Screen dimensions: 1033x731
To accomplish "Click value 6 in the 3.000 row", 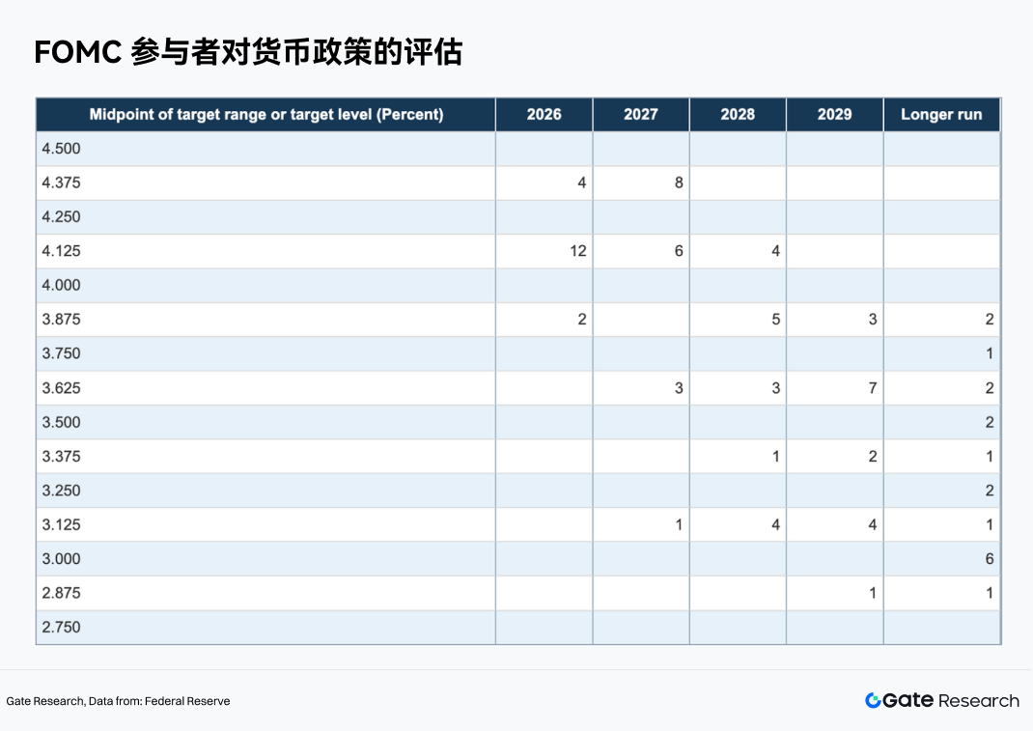I will point(990,559).
